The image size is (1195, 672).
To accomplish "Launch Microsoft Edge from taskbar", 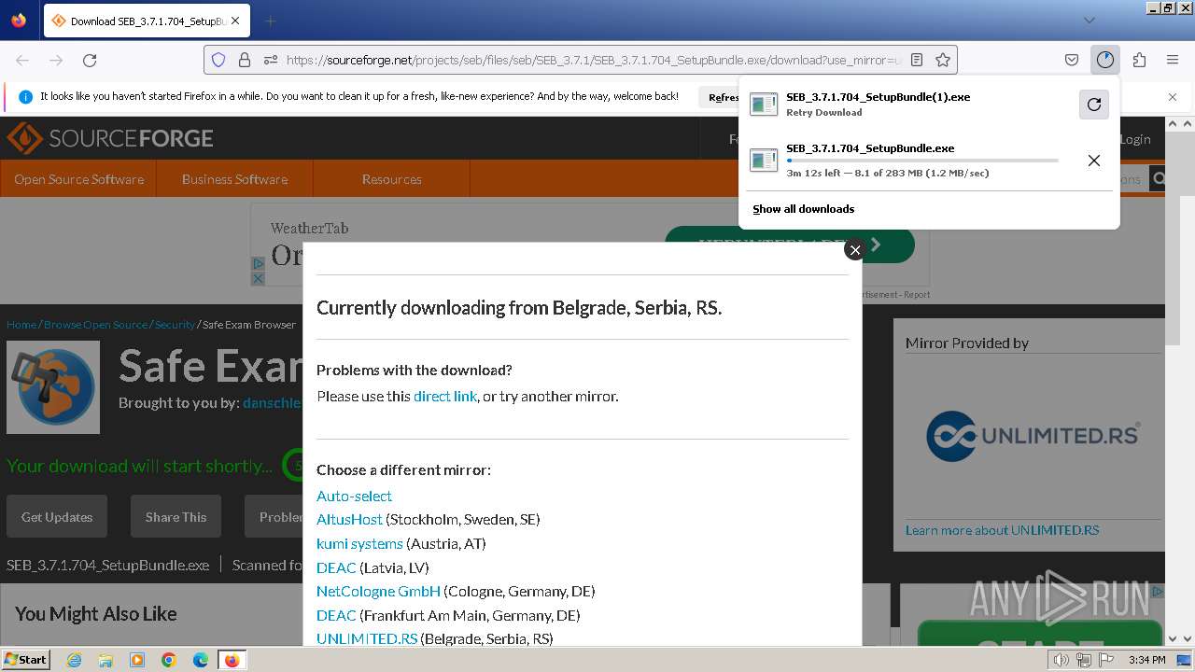I will point(201,660).
